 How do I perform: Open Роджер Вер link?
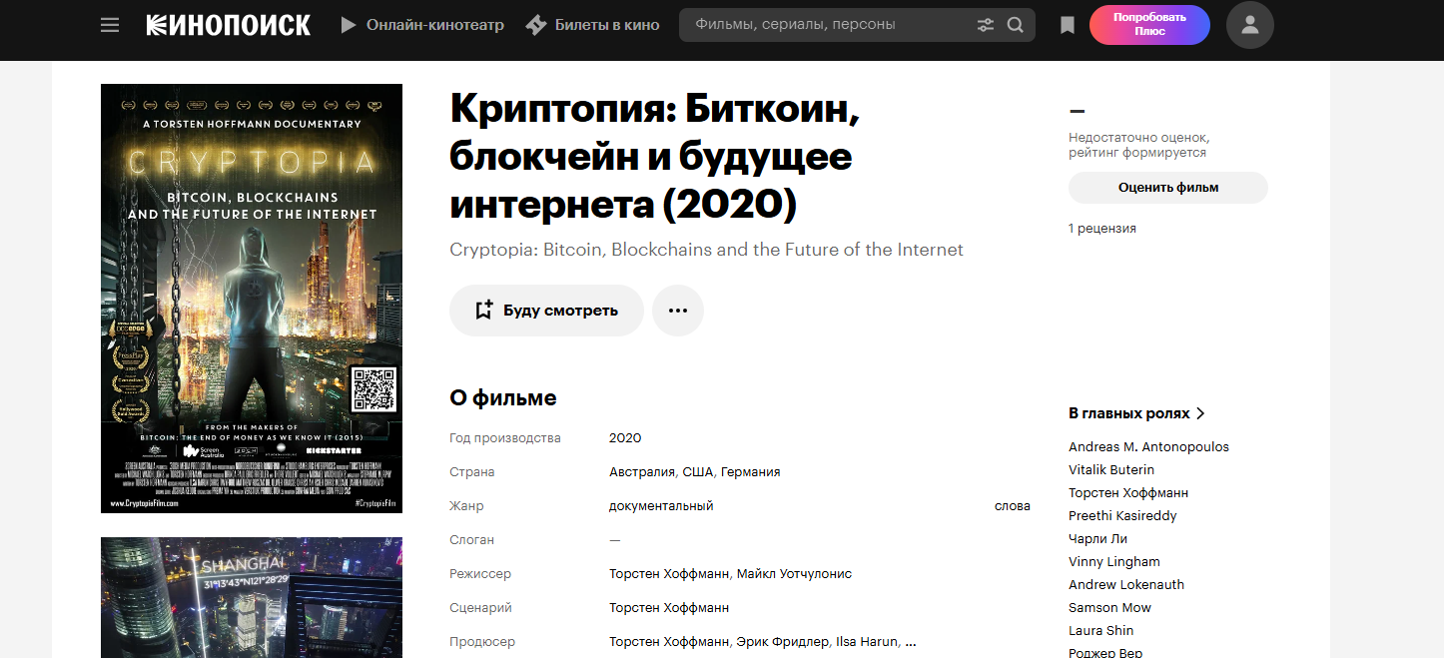[x=1105, y=653]
